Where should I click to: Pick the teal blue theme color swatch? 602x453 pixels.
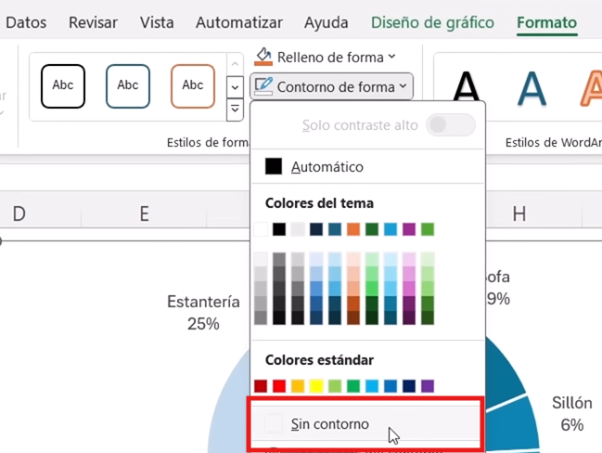335,229
